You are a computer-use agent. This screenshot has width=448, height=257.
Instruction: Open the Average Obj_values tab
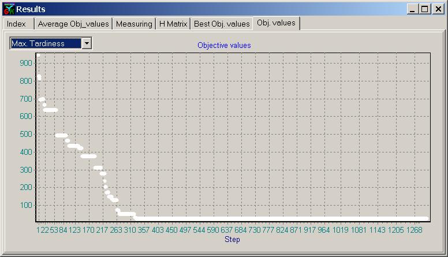(73, 24)
